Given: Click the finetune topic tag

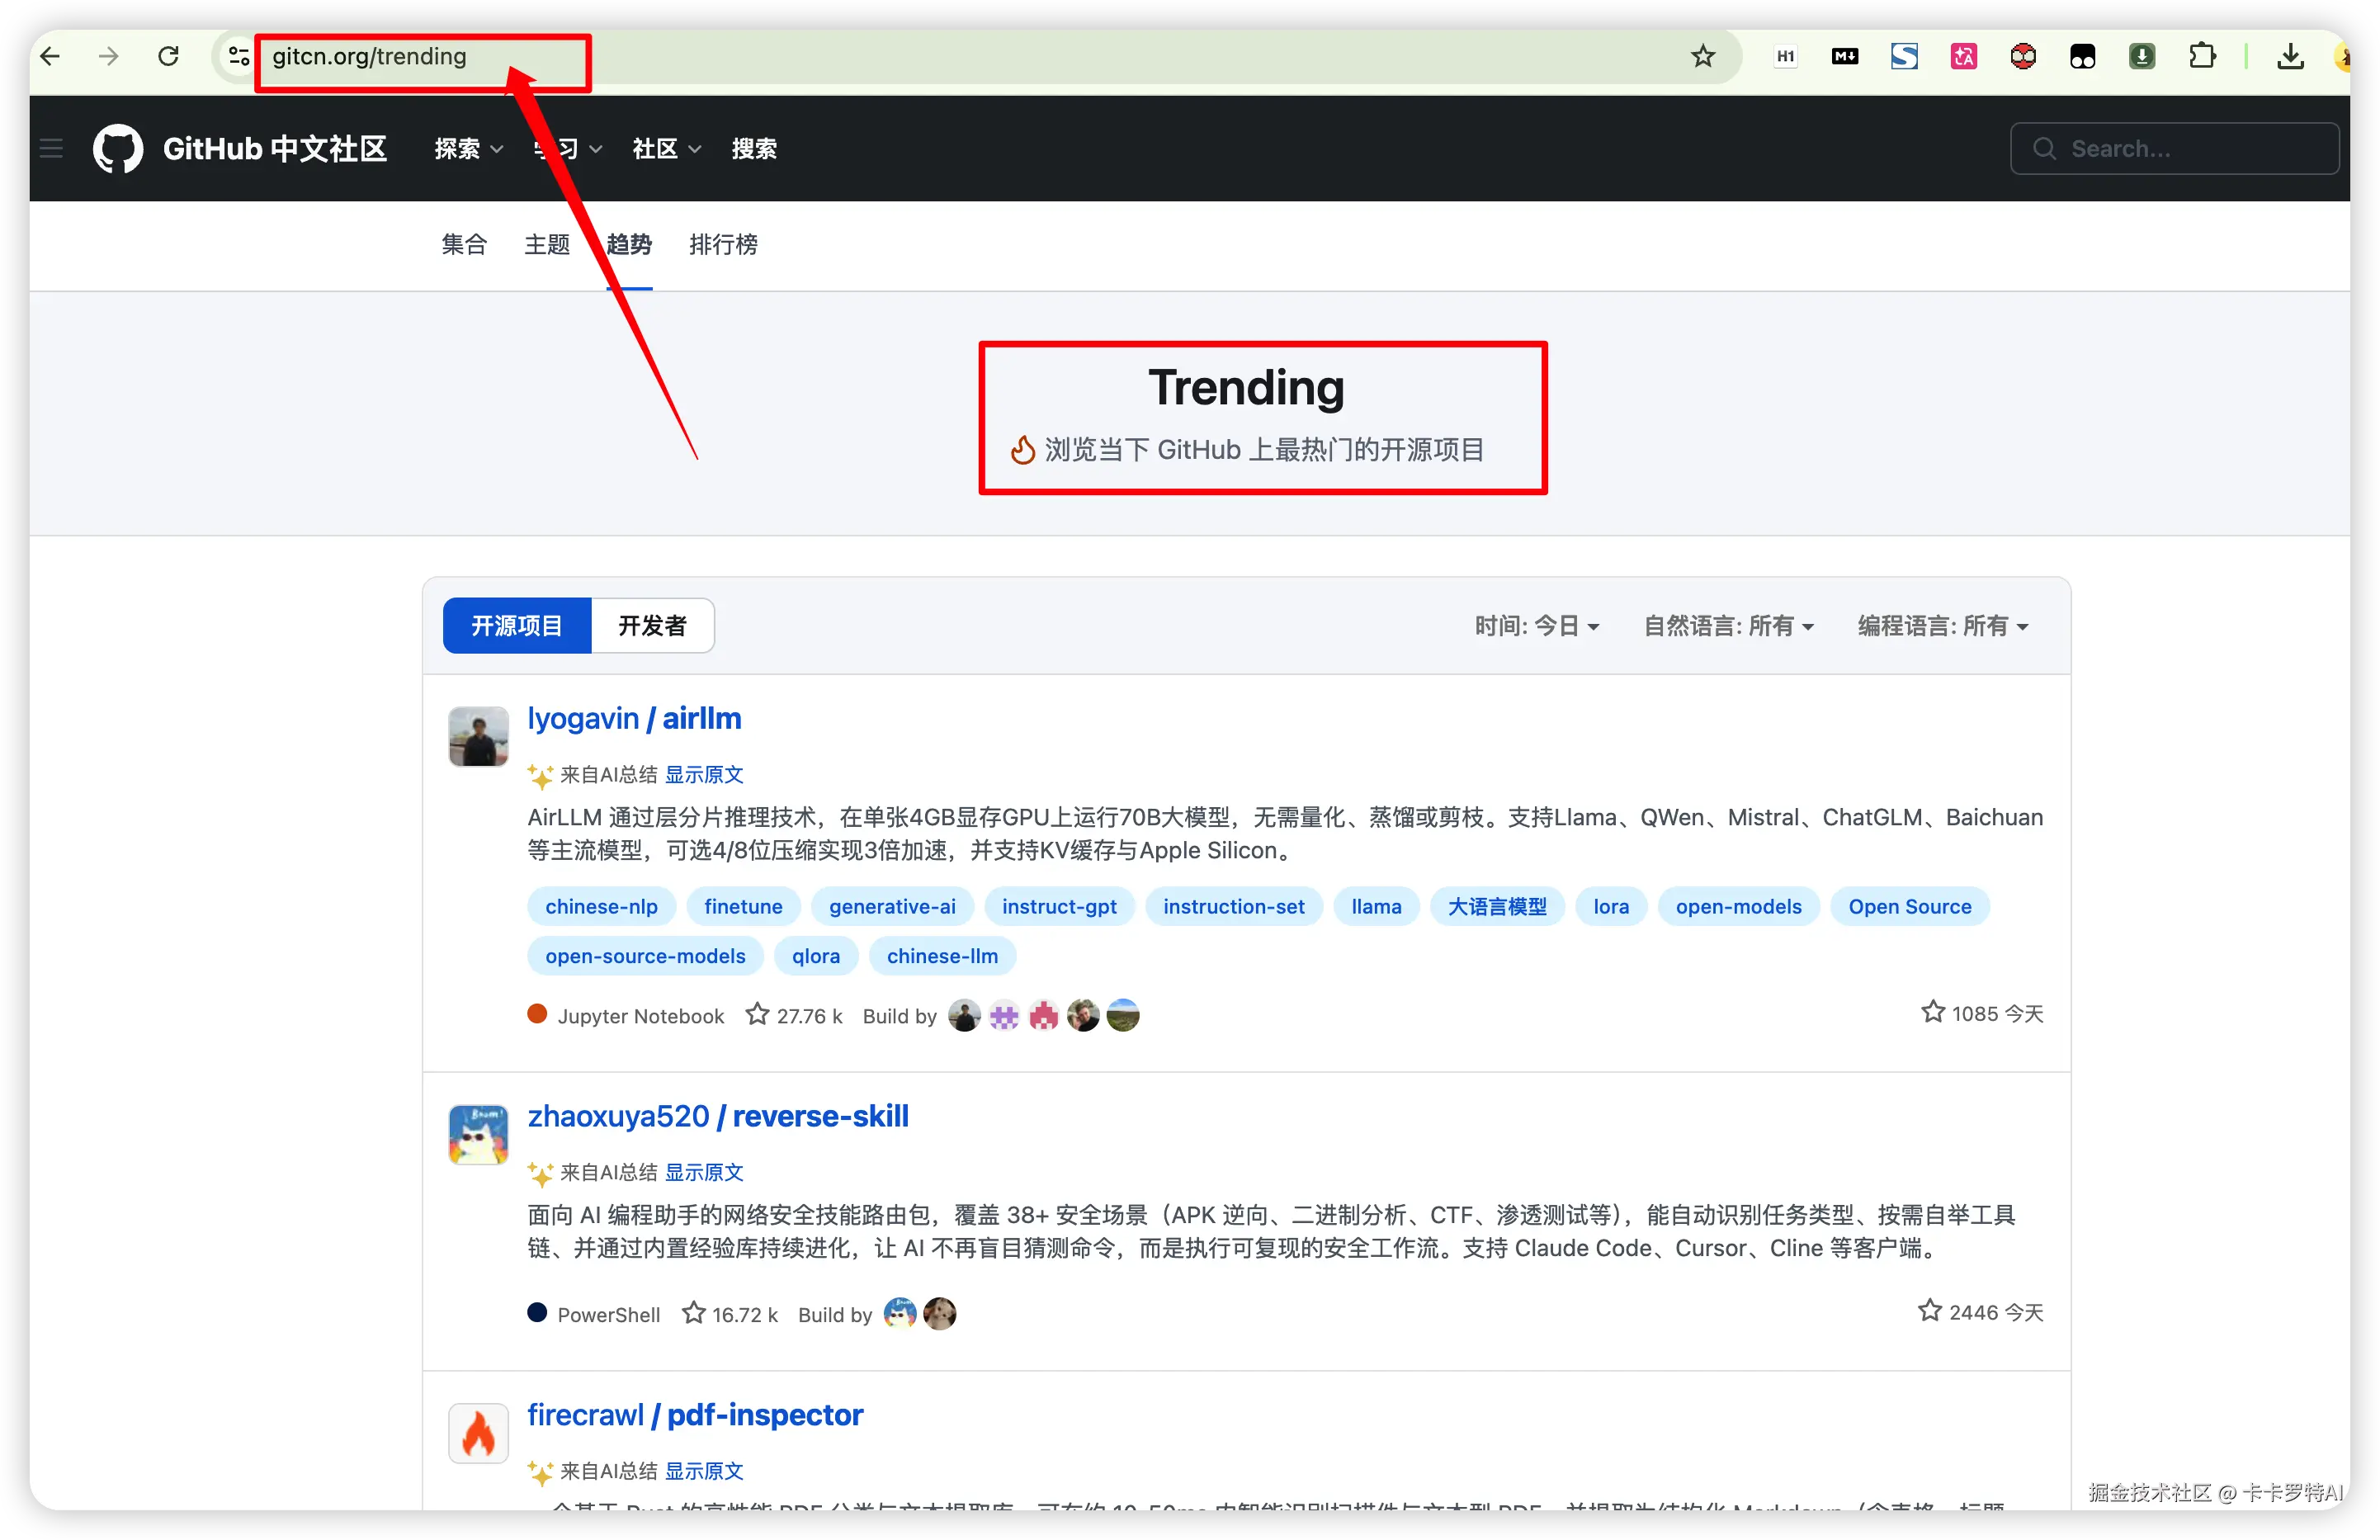Looking at the screenshot, I should pyautogui.click(x=743, y=907).
